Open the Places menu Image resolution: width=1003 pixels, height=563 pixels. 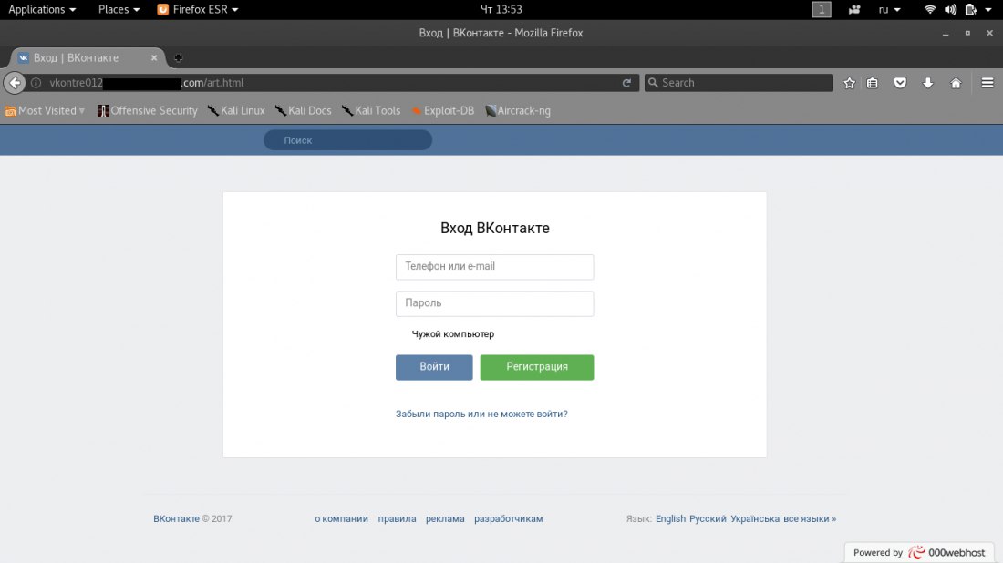point(119,10)
